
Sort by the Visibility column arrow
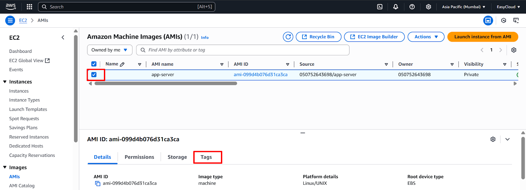[505, 64]
